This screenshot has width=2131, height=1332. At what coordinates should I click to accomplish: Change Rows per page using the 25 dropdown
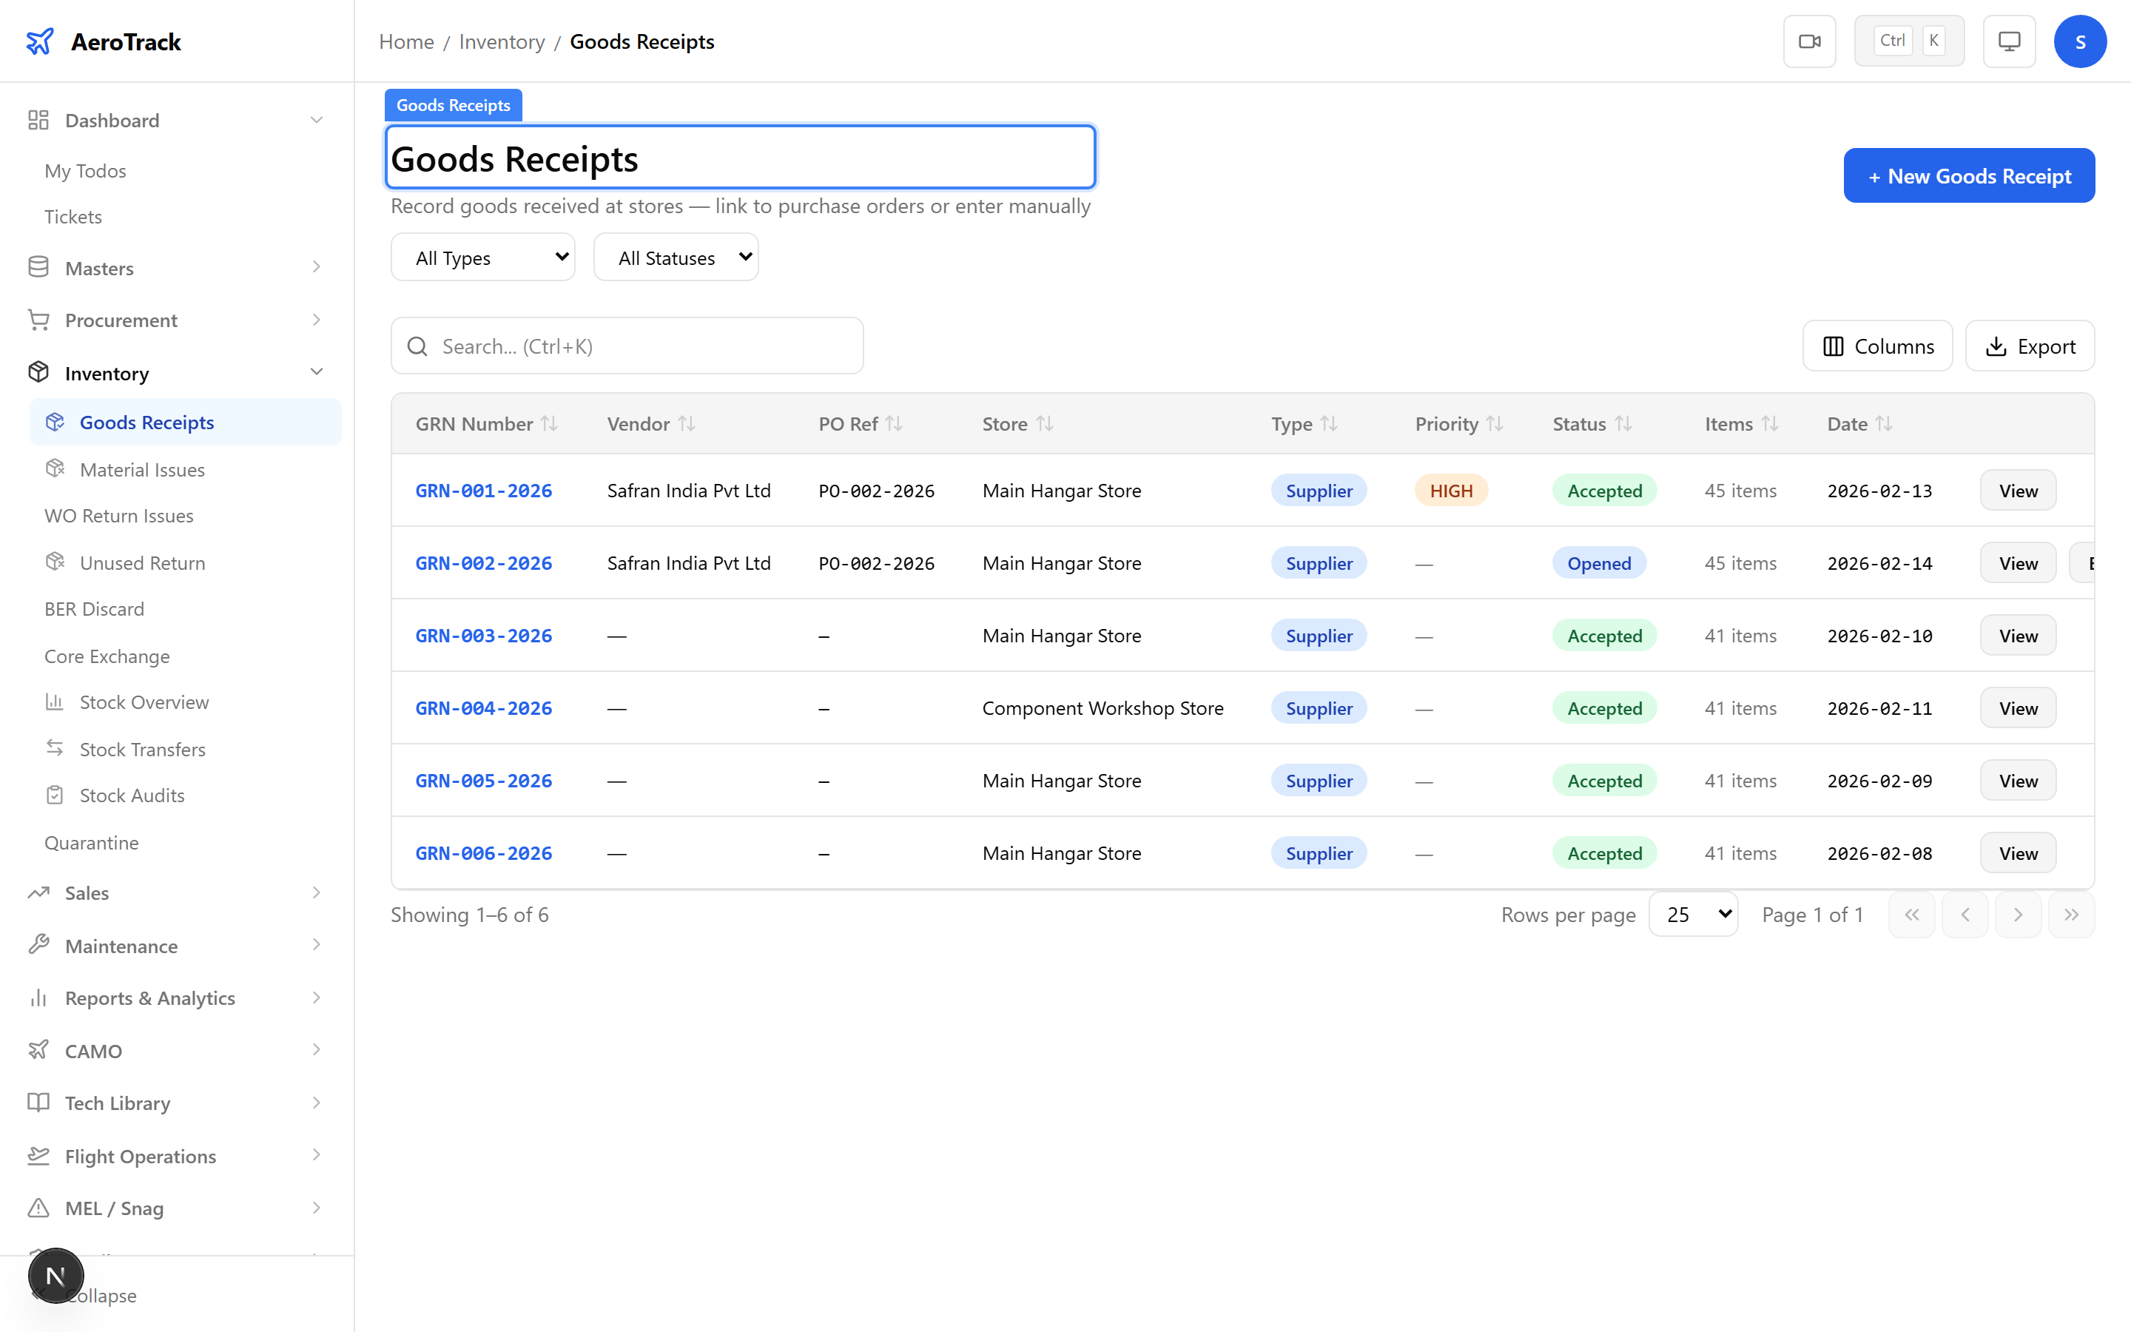[1692, 915]
